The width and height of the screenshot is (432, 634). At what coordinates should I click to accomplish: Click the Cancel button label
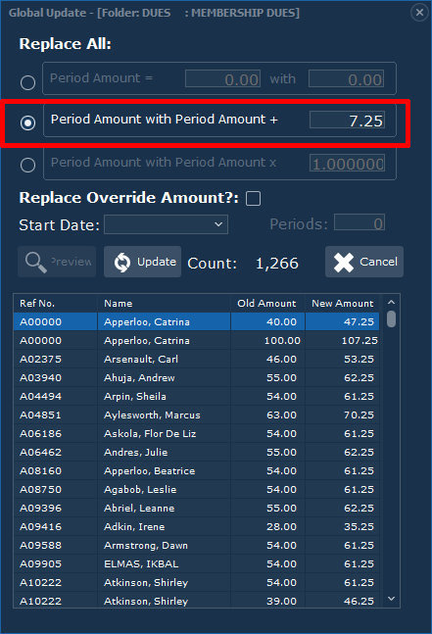click(379, 262)
